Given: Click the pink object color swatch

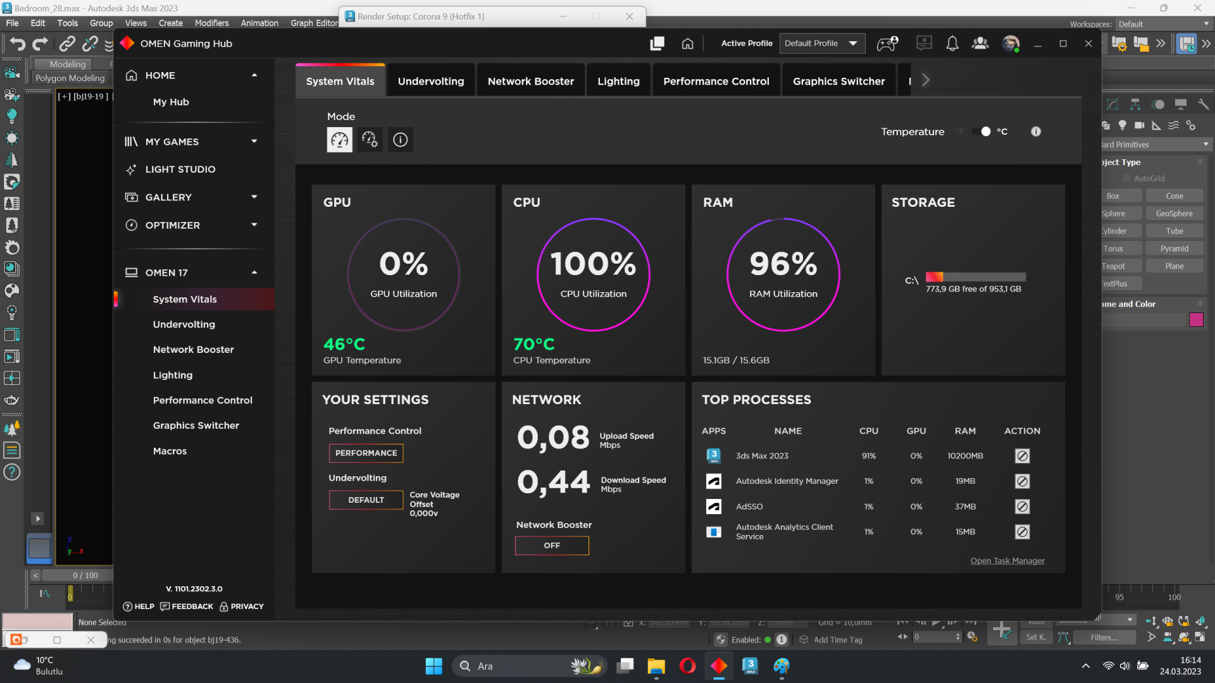Looking at the screenshot, I should click(1196, 320).
